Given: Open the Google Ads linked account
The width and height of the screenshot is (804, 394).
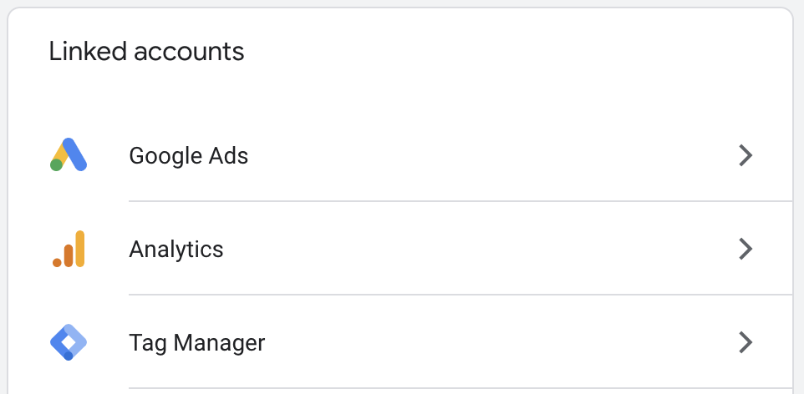Looking at the screenshot, I should [x=188, y=156].
